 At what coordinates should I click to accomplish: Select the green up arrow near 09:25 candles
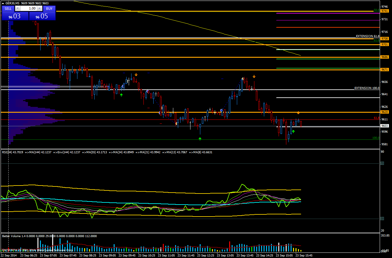click(121, 95)
